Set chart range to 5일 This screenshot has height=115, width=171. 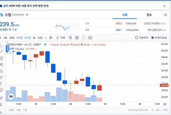coord(18,110)
